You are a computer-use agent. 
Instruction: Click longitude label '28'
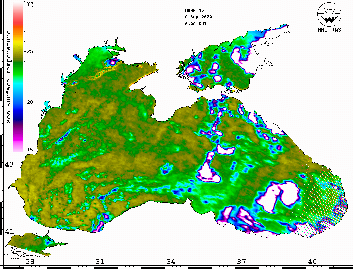click(30, 262)
